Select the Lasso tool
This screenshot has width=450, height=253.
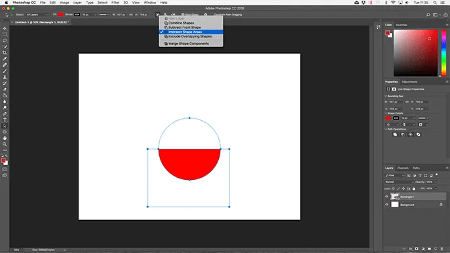pos(5,40)
